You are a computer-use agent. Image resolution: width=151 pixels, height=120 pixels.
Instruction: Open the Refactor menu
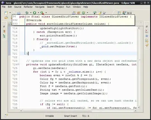[x=28, y=7]
